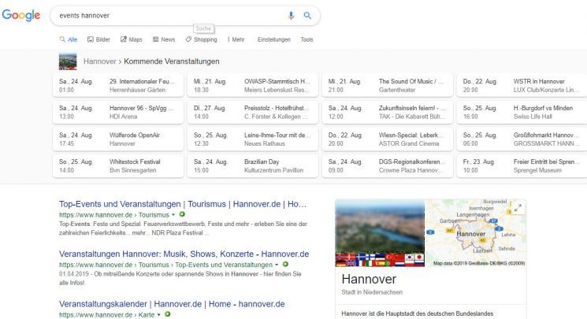Expand the map with the fullscreen icon

pos(518,208)
